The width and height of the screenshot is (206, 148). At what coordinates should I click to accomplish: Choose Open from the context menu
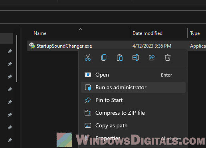pos(133,75)
